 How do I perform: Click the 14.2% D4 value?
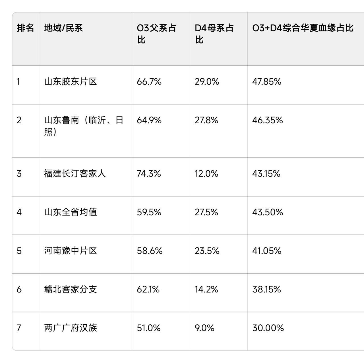coord(206,289)
